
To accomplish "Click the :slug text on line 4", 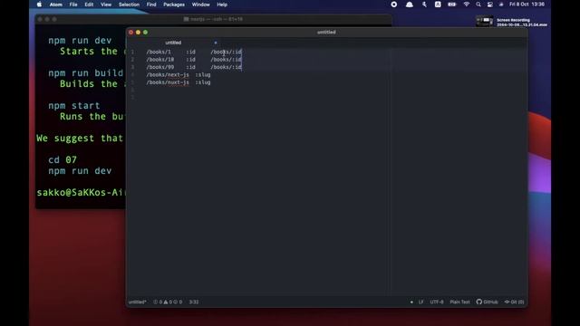I will pyautogui.click(x=203, y=74).
